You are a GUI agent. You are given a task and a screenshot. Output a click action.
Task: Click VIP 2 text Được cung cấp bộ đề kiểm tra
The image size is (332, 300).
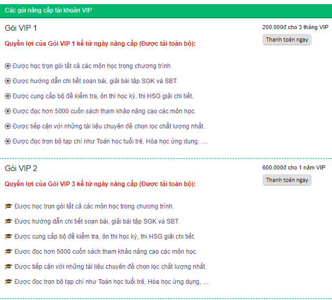point(105,237)
